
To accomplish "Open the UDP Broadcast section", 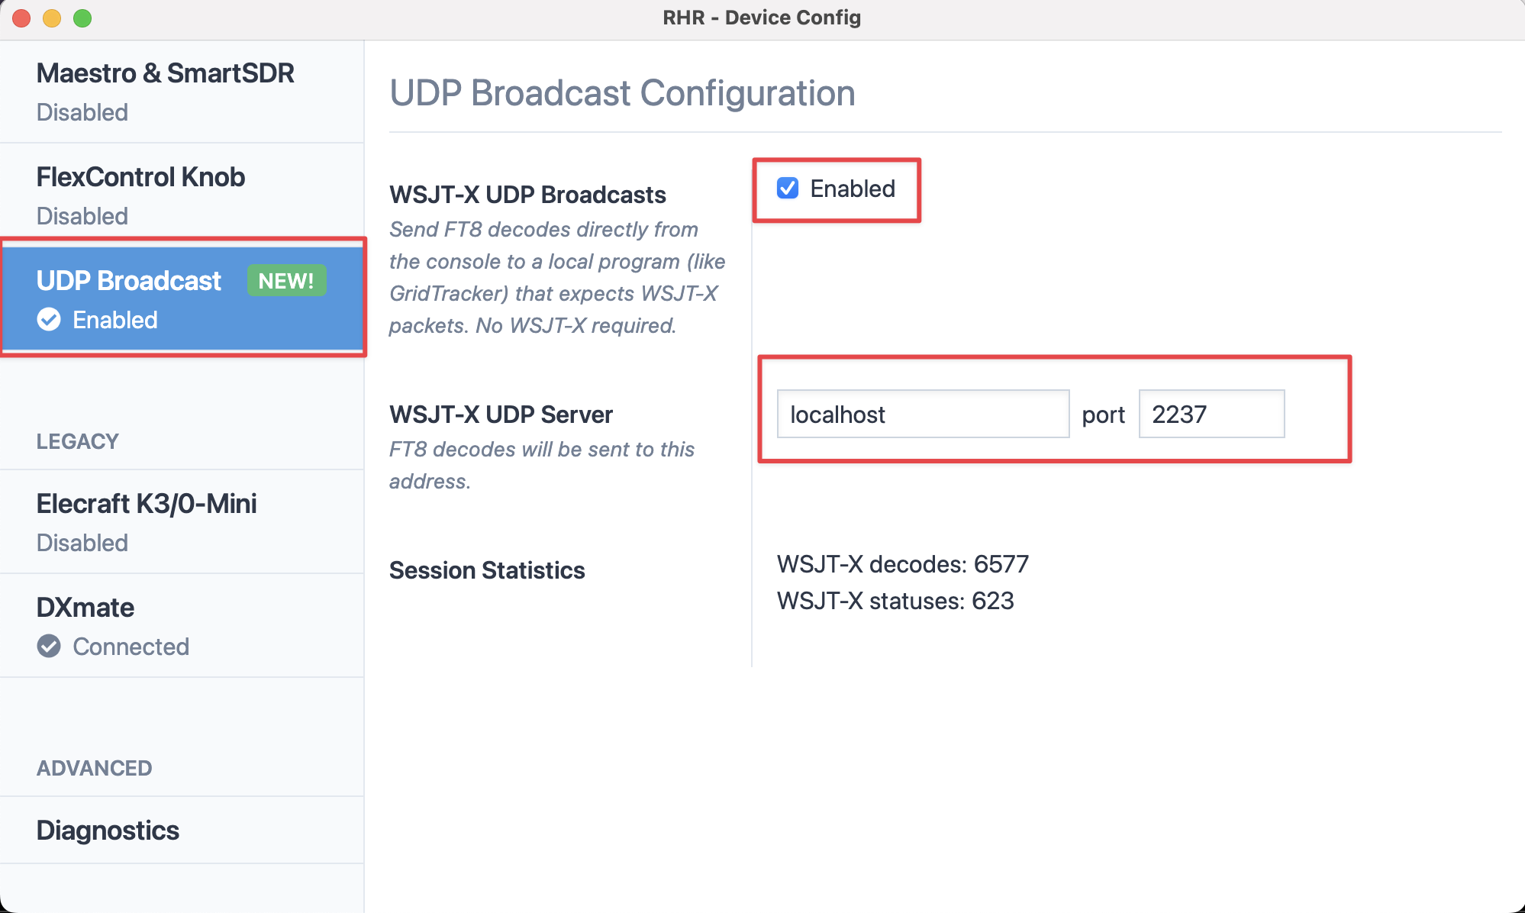I will [128, 282].
